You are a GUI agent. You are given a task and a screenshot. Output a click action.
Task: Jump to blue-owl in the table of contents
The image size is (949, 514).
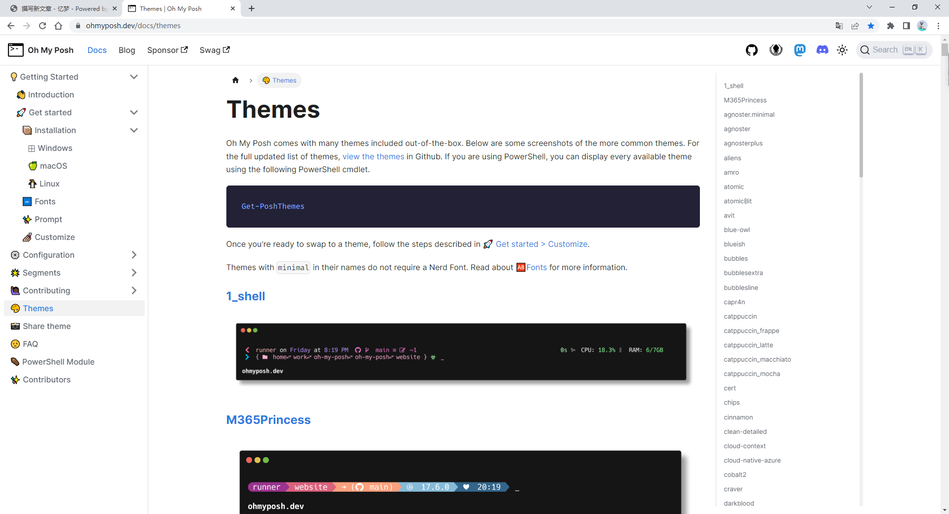pyautogui.click(x=736, y=230)
